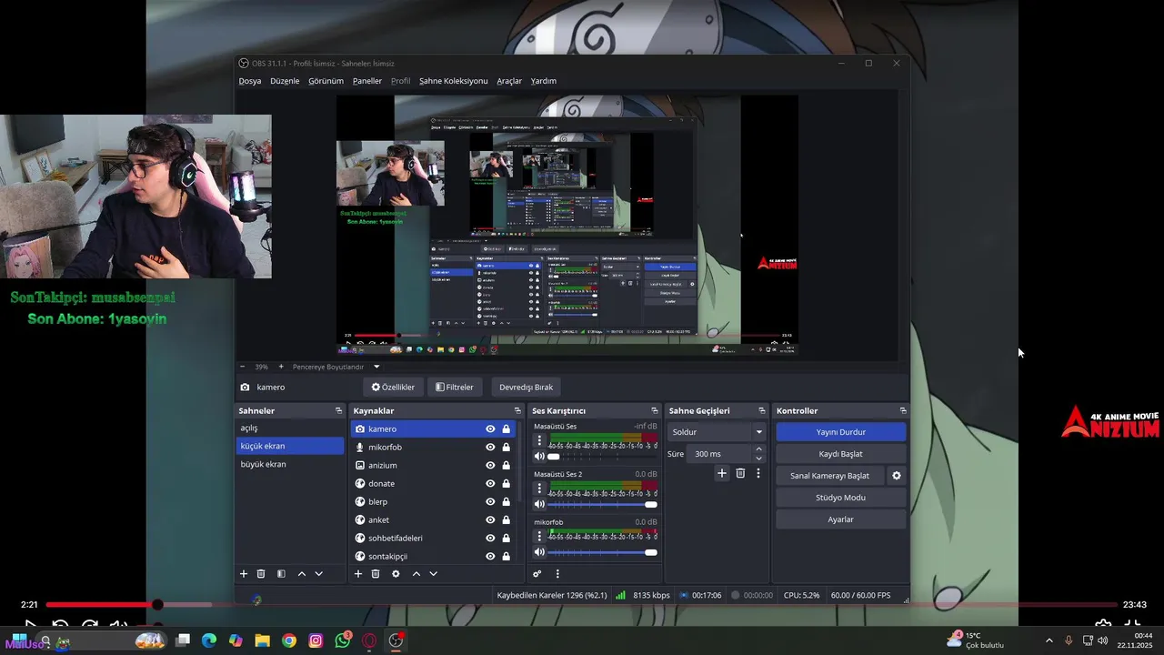Select the açılış scene
The width and height of the screenshot is (1164, 655).
(x=290, y=428)
